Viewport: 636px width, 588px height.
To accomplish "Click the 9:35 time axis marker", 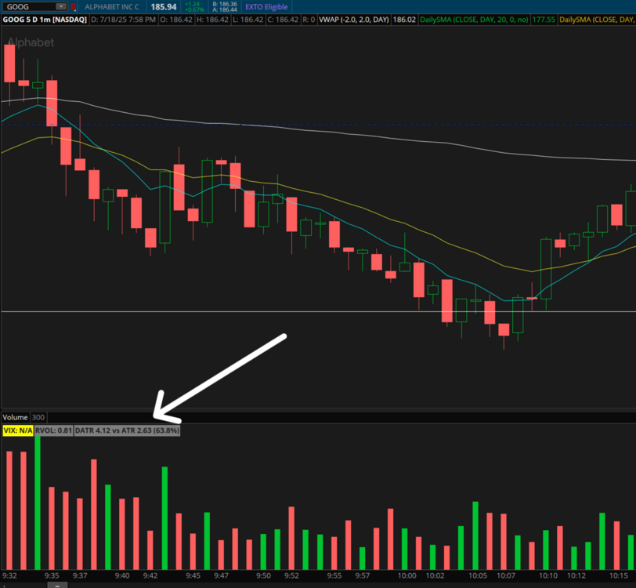I will [52, 576].
